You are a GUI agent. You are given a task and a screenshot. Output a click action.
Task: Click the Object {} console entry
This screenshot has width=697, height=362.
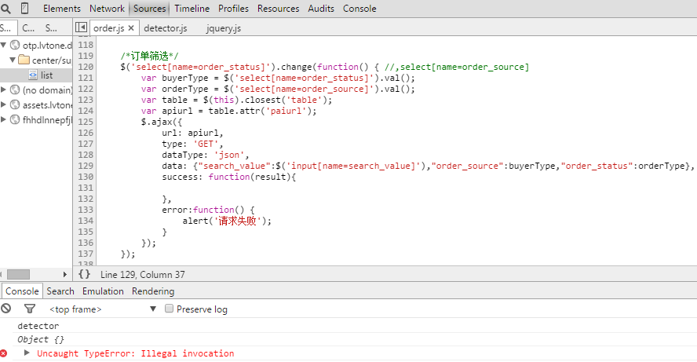coord(41,339)
